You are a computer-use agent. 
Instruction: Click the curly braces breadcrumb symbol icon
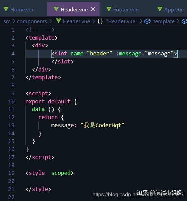(x=100, y=21)
